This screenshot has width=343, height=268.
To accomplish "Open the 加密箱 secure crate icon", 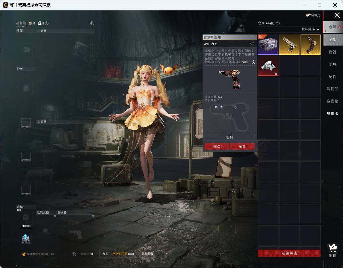I will [26, 238].
